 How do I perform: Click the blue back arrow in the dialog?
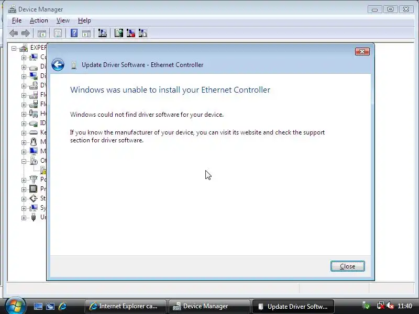coord(58,64)
